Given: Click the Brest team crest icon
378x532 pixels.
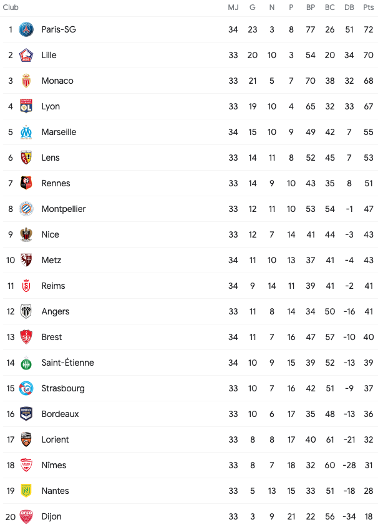Looking at the screenshot, I should point(26,337).
